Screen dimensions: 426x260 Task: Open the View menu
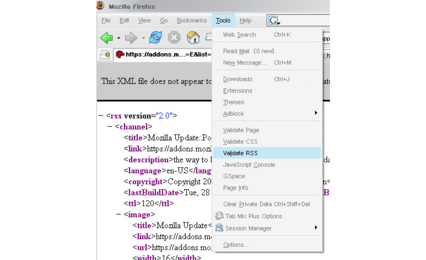[144, 21]
